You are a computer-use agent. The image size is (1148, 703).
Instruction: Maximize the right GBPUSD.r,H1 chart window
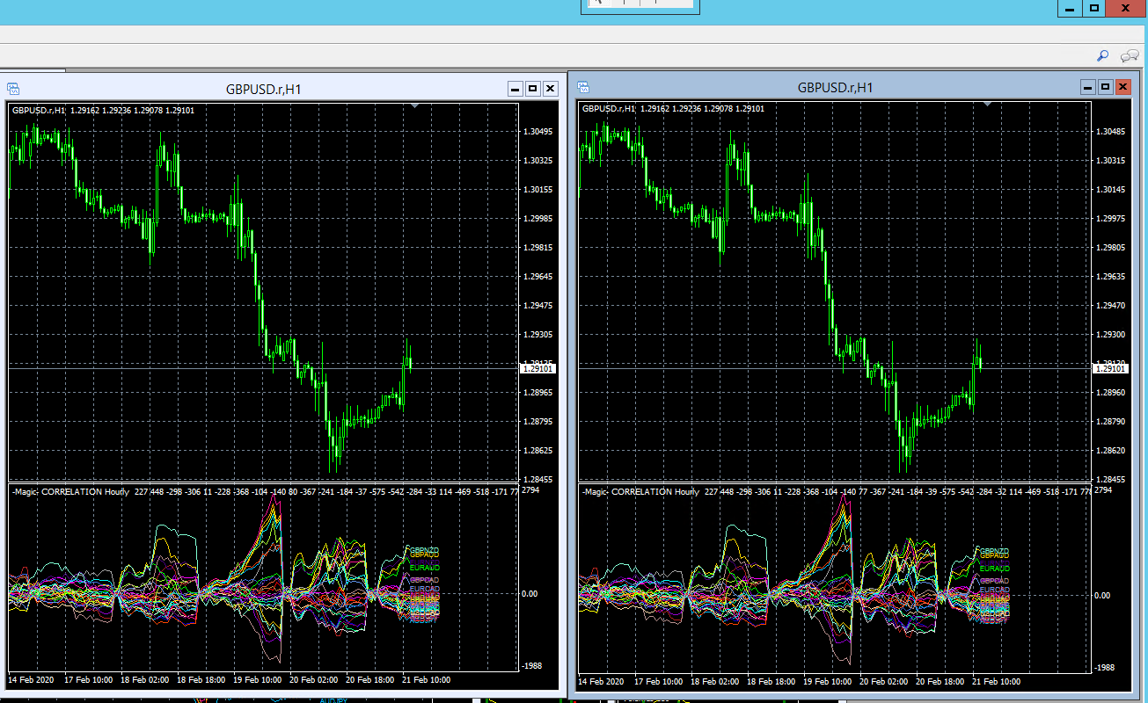point(1106,87)
